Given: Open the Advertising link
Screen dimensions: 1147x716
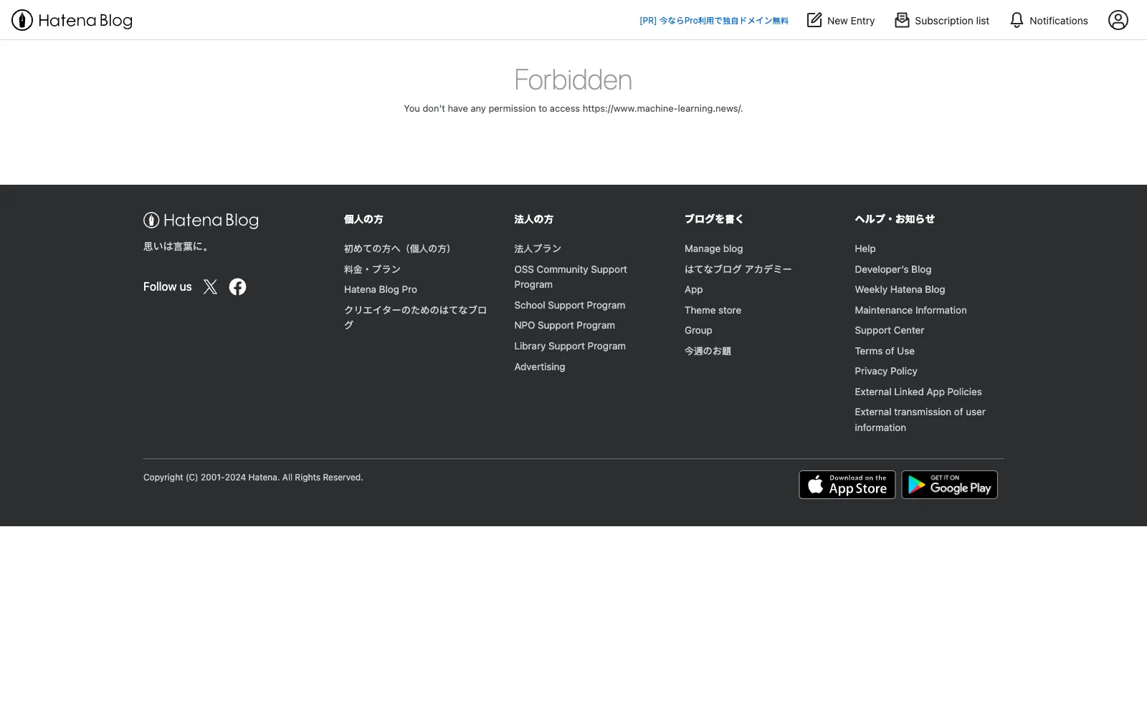Looking at the screenshot, I should pos(540,367).
